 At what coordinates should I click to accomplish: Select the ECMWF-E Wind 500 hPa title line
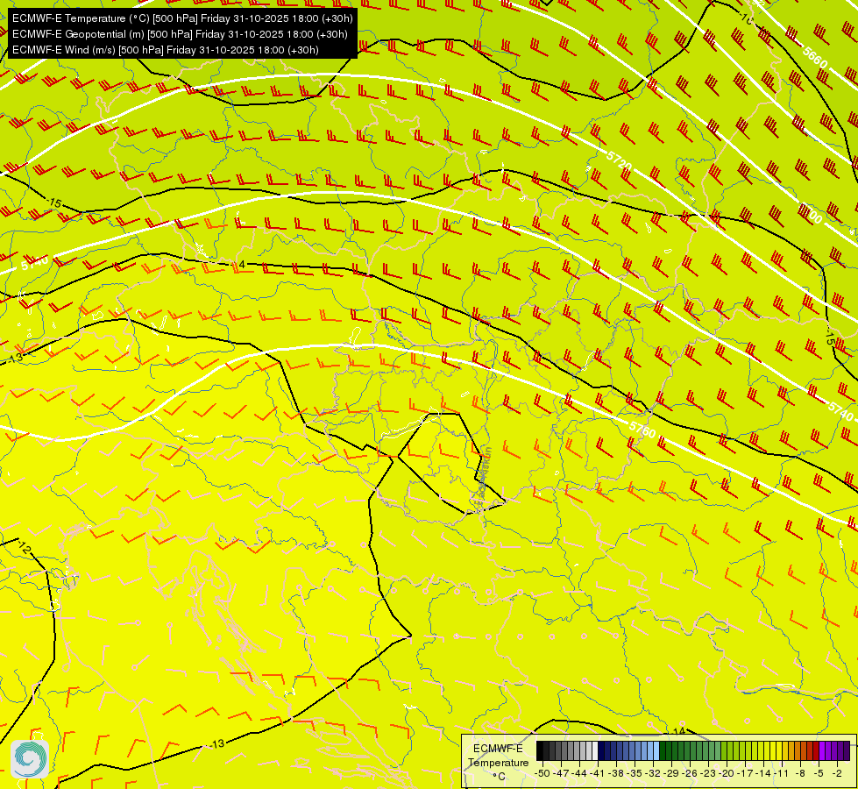[166, 50]
